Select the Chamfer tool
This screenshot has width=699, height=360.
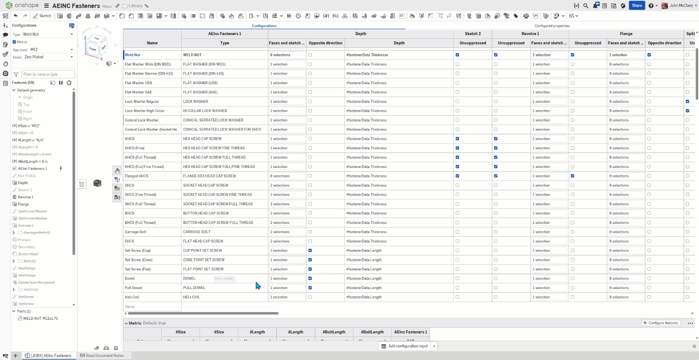pos(131,16)
